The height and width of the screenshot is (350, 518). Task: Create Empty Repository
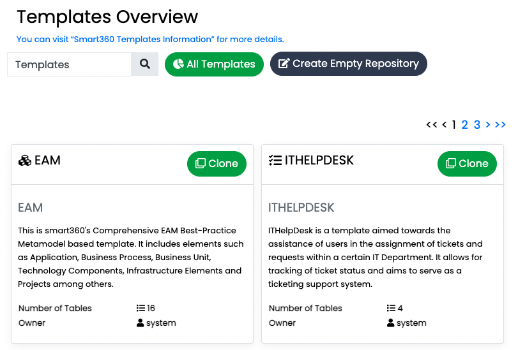(x=349, y=64)
